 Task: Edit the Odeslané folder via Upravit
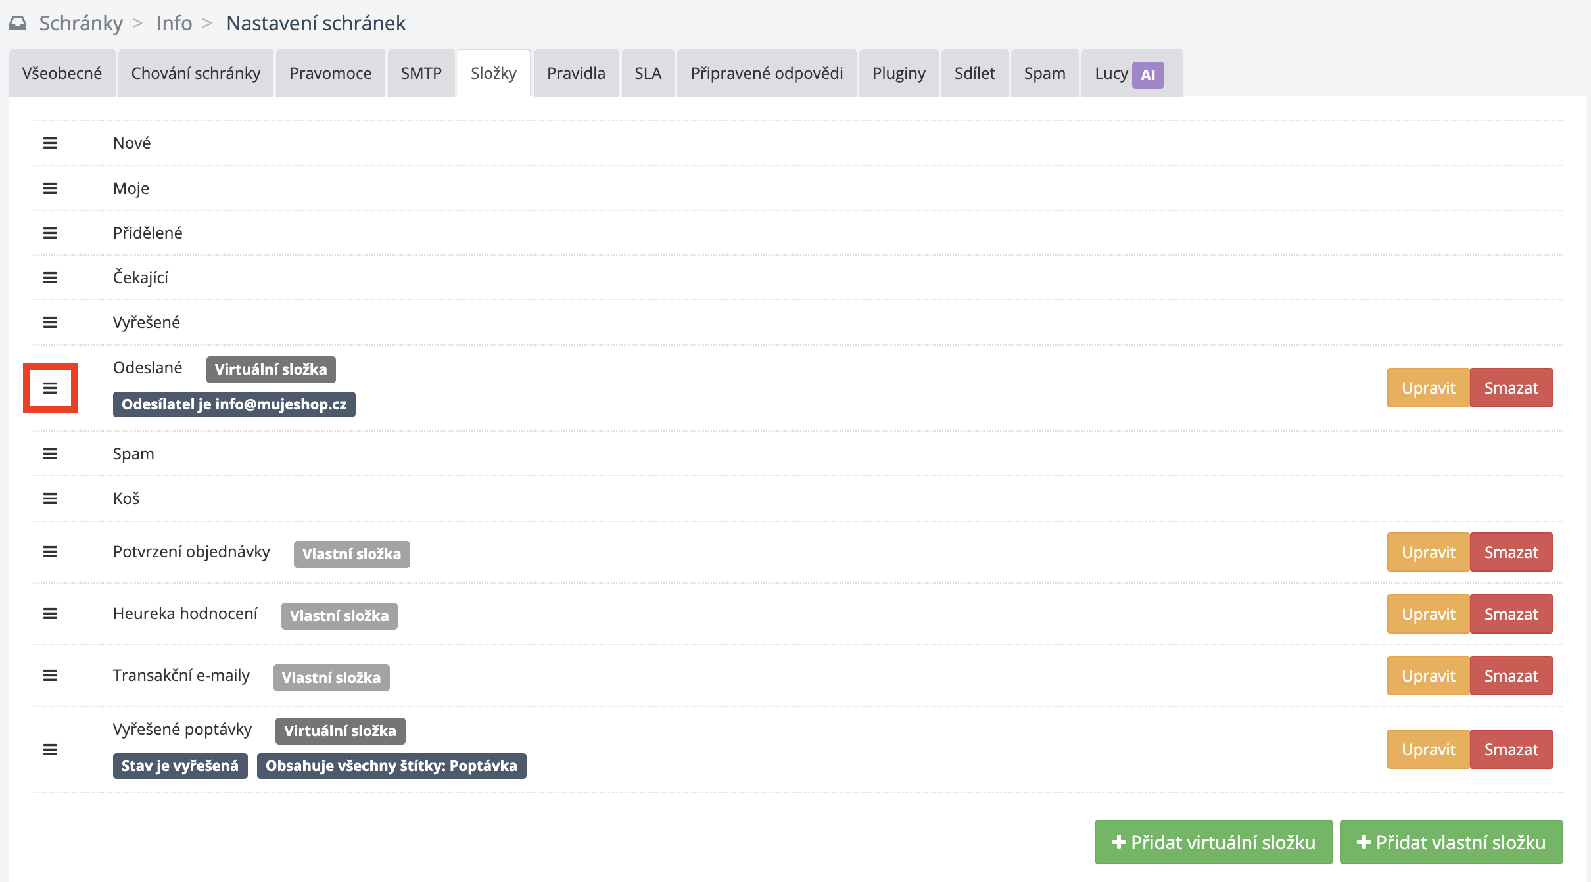click(1428, 388)
